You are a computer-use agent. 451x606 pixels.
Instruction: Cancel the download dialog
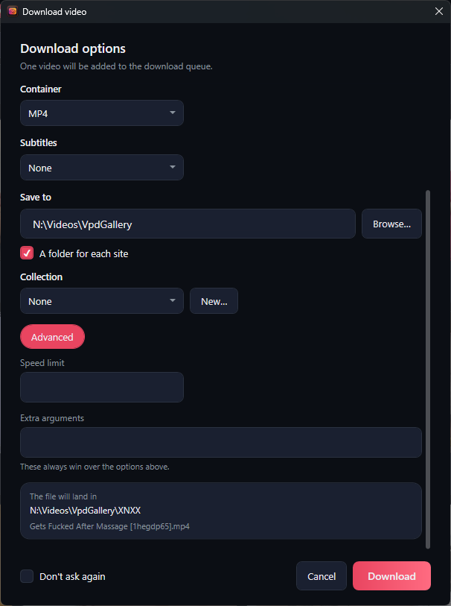[x=322, y=576]
